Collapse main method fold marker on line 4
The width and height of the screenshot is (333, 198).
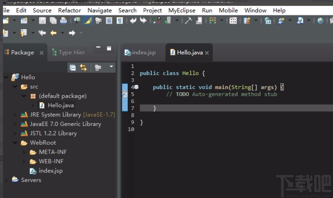click(x=136, y=87)
